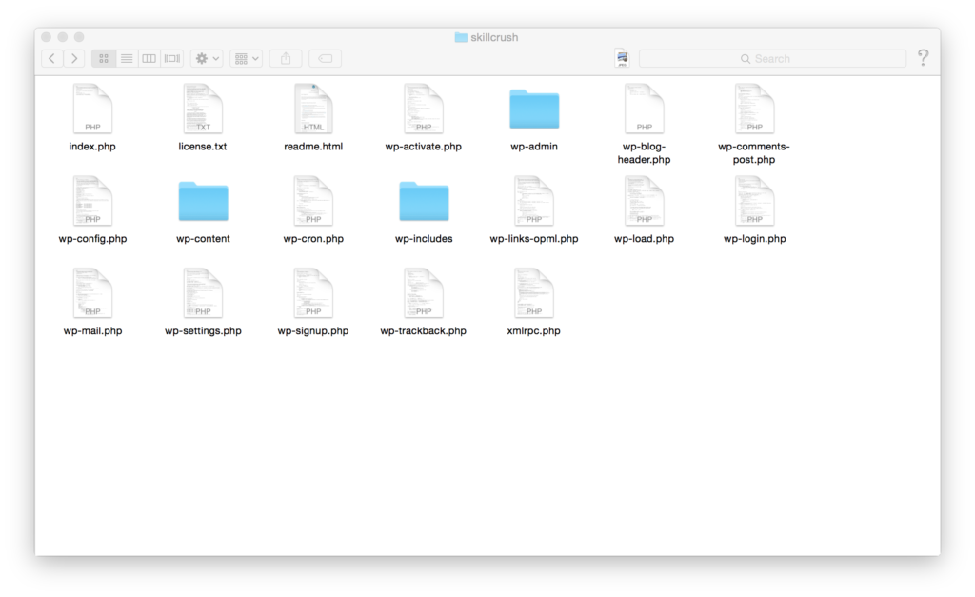Viewport: 975px width, 597px height.
Task: Open the action gear menu
Action: 205,58
